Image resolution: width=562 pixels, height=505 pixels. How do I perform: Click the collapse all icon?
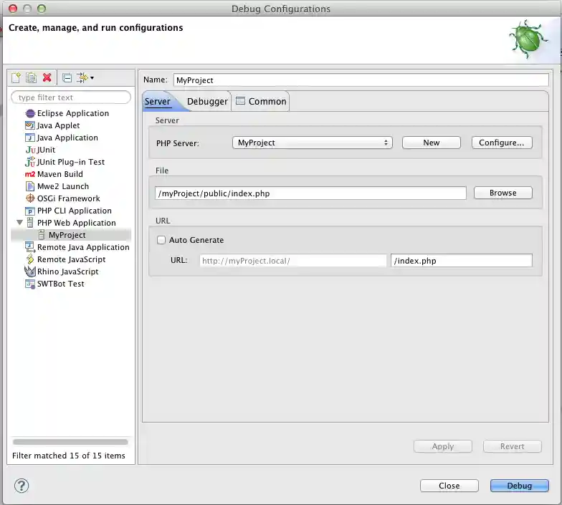(67, 78)
